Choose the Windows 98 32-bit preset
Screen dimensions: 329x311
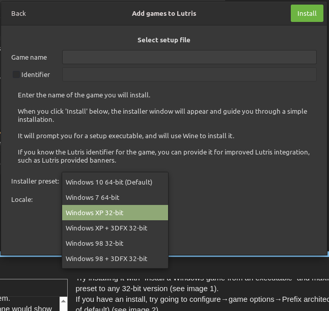pyautogui.click(x=115, y=243)
